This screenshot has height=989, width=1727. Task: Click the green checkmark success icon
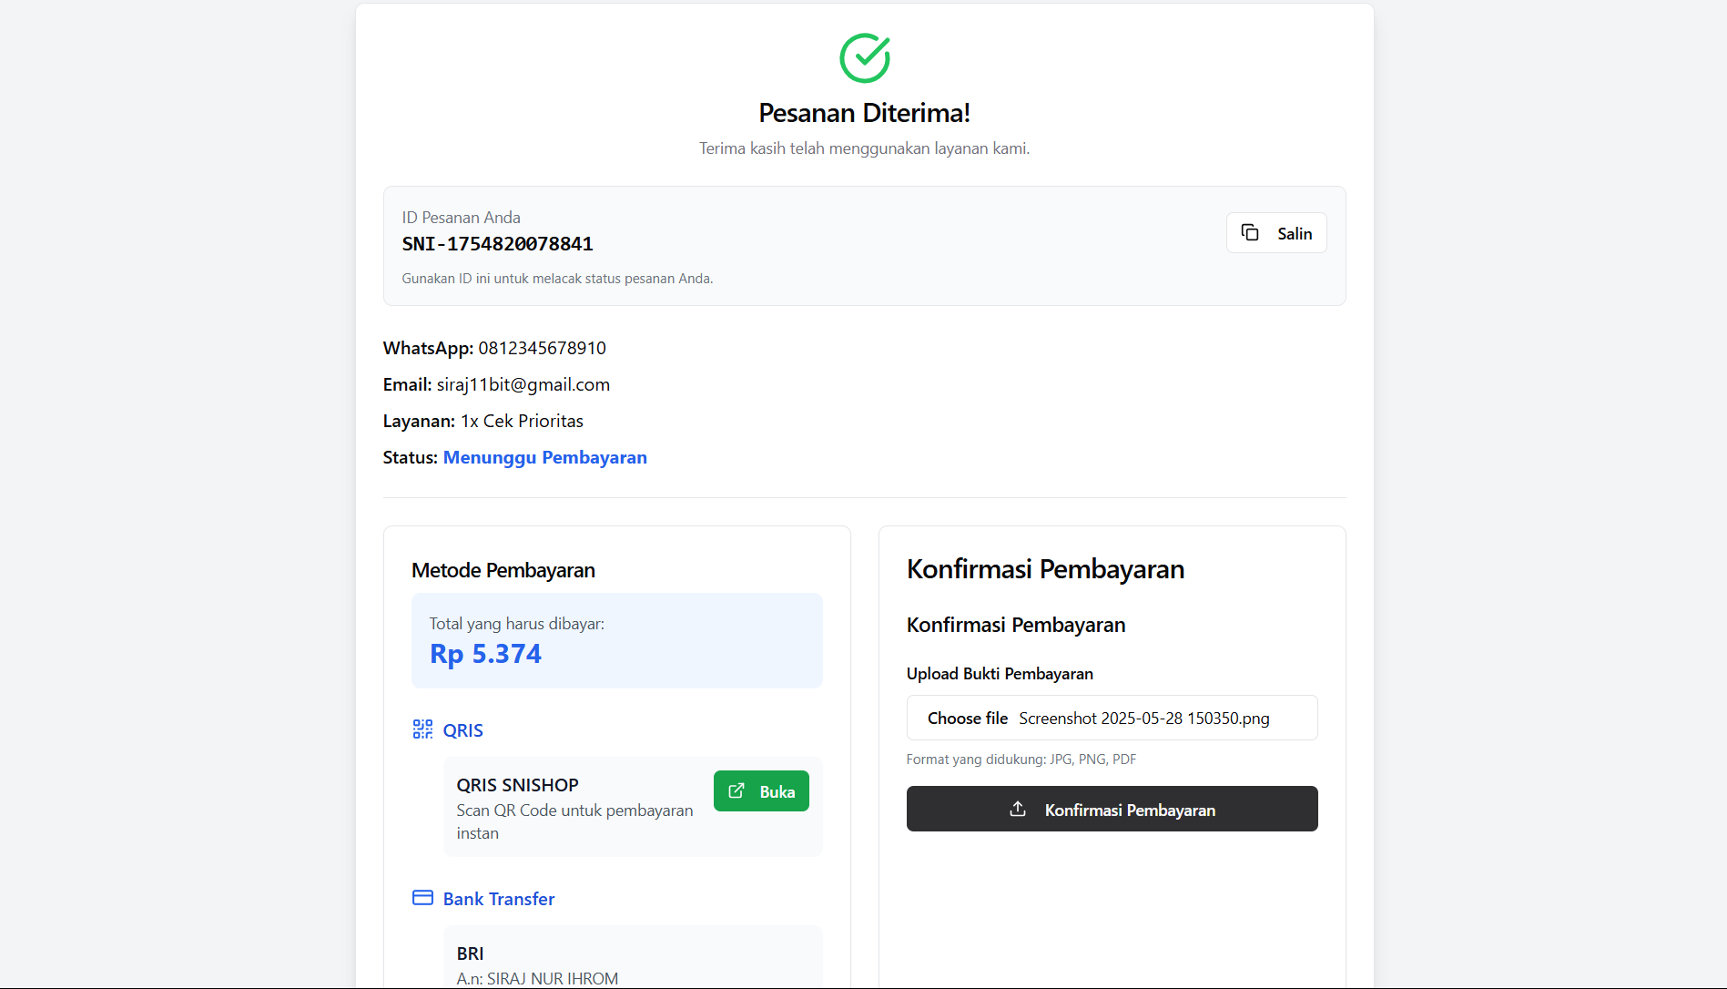point(864,58)
